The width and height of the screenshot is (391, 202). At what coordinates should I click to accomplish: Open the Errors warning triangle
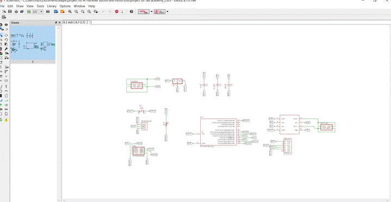pos(7,120)
